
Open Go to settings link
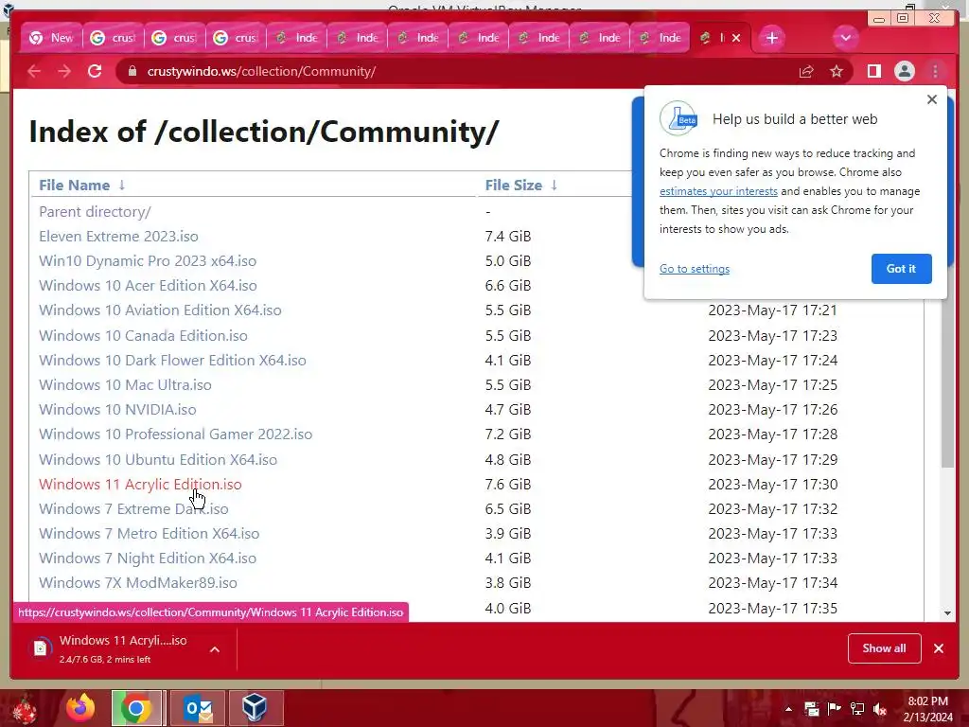tap(694, 269)
